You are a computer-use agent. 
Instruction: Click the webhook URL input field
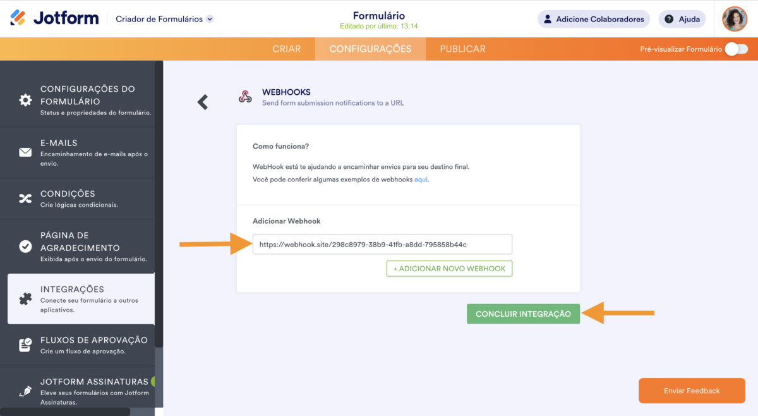tap(382, 244)
